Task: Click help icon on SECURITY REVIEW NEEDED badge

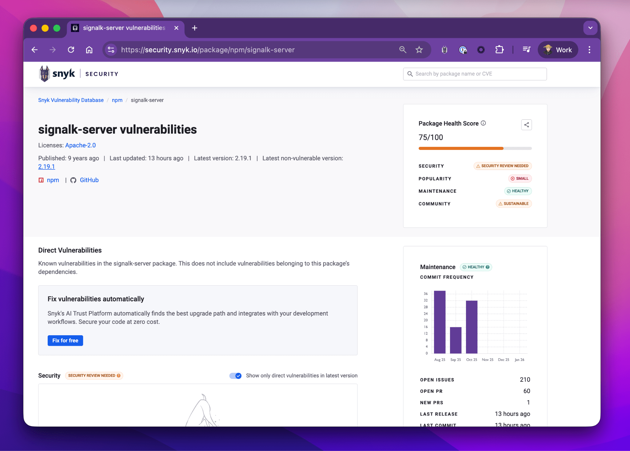Action: [x=119, y=376]
